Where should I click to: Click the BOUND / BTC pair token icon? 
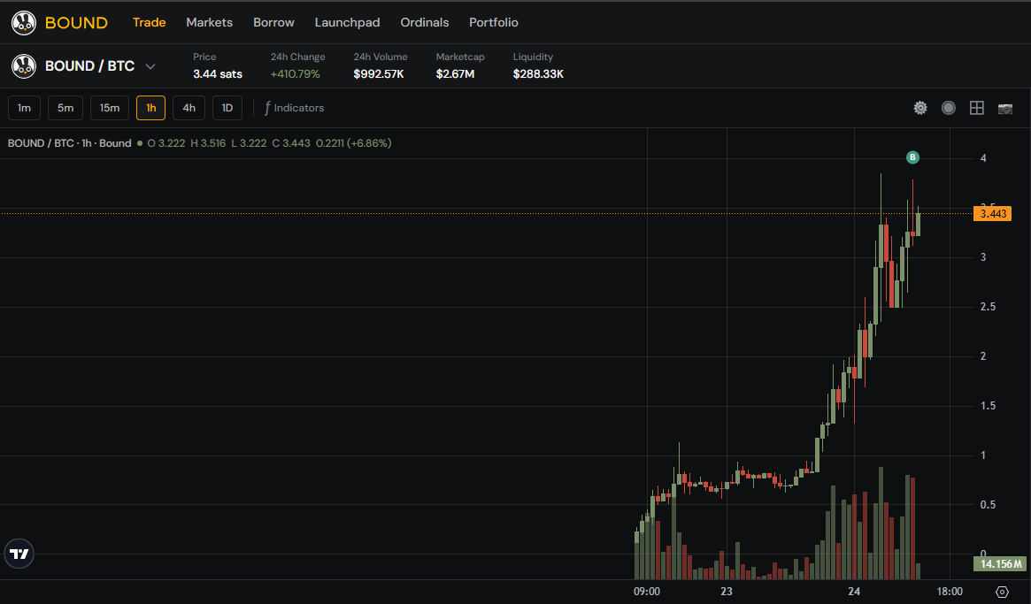(24, 65)
